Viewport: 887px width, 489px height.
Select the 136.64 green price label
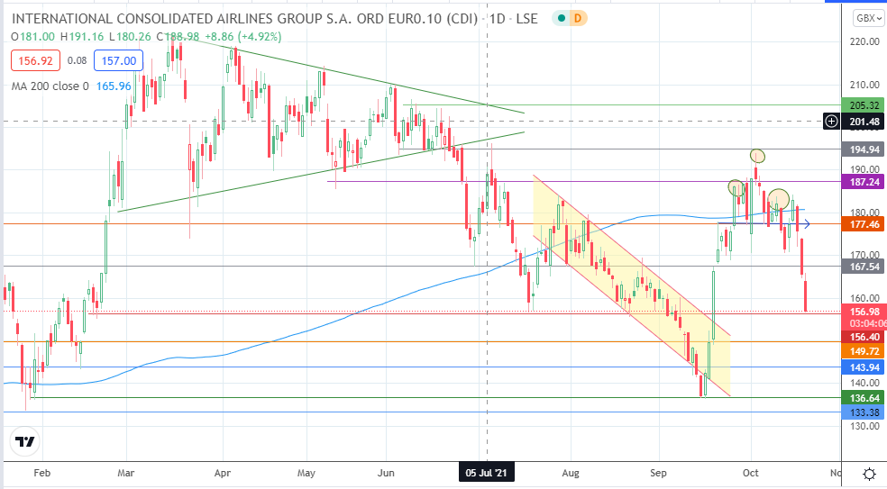click(864, 398)
